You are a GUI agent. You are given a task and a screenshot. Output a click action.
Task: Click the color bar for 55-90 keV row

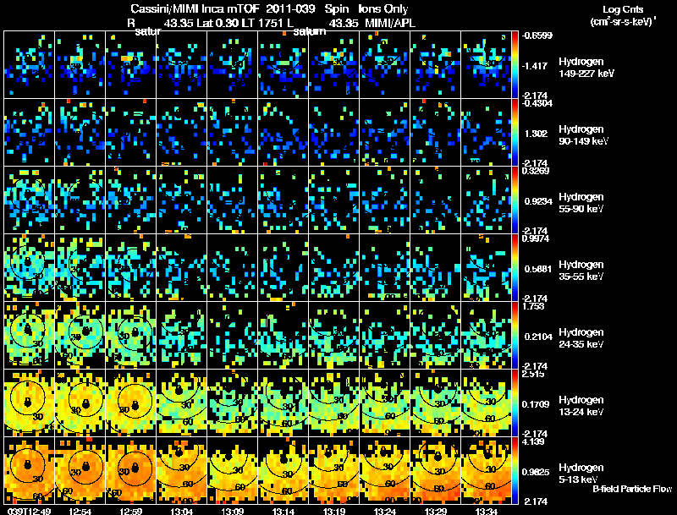click(x=515, y=200)
